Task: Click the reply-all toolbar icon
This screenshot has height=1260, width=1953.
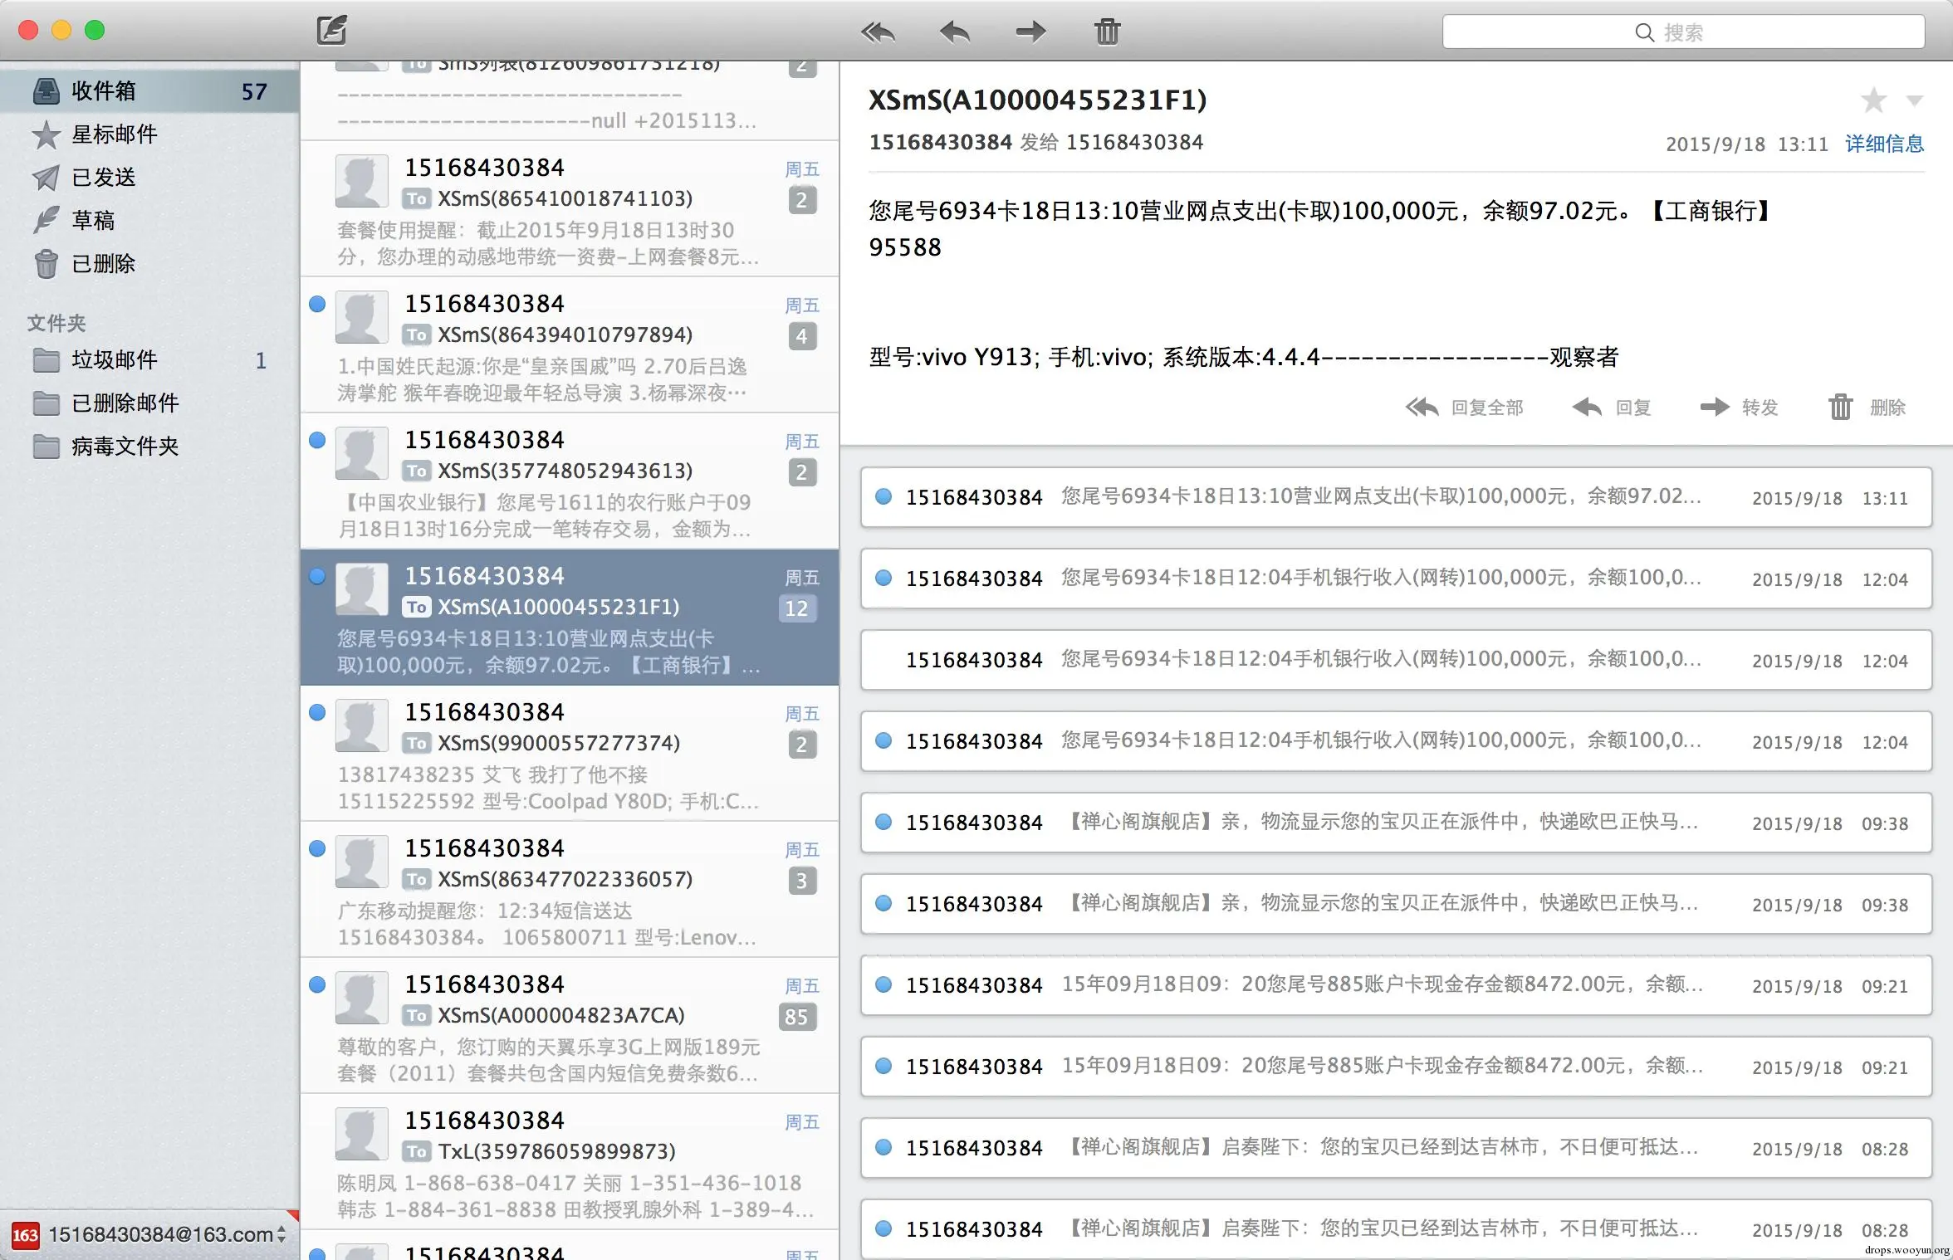Action: pos(878,32)
